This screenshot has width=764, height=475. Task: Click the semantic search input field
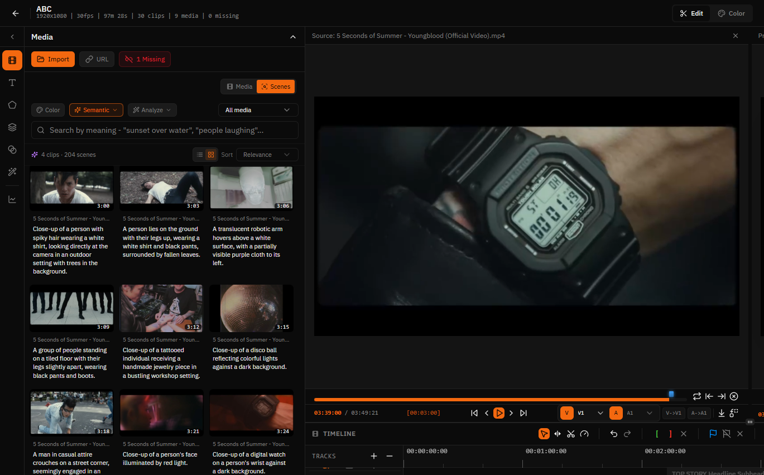pos(165,130)
